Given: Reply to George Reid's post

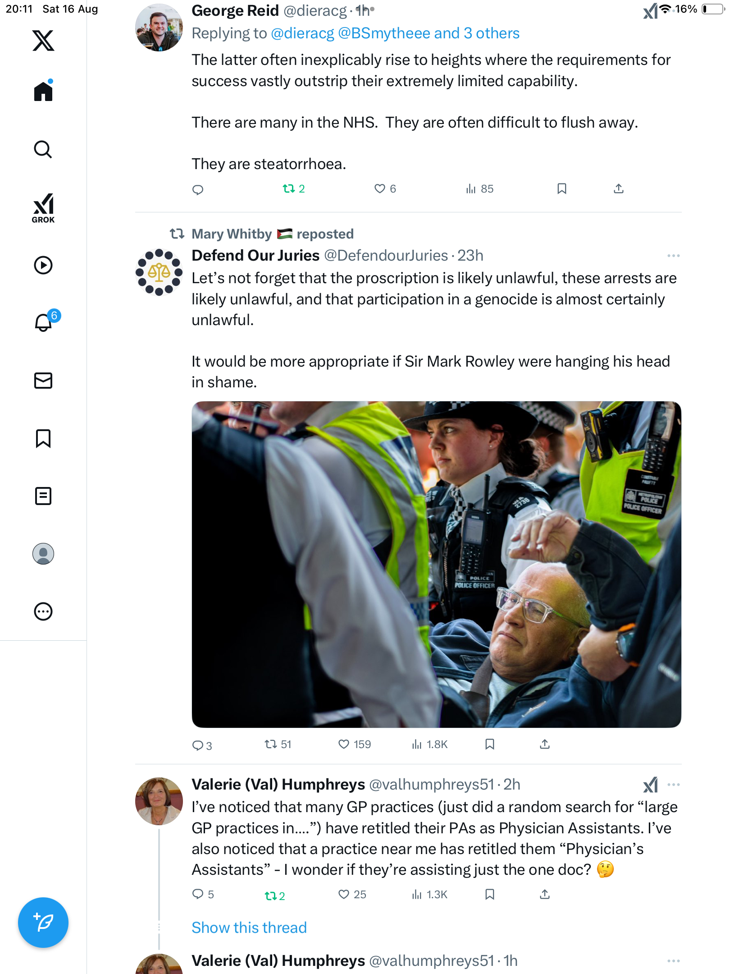Looking at the screenshot, I should coord(198,189).
